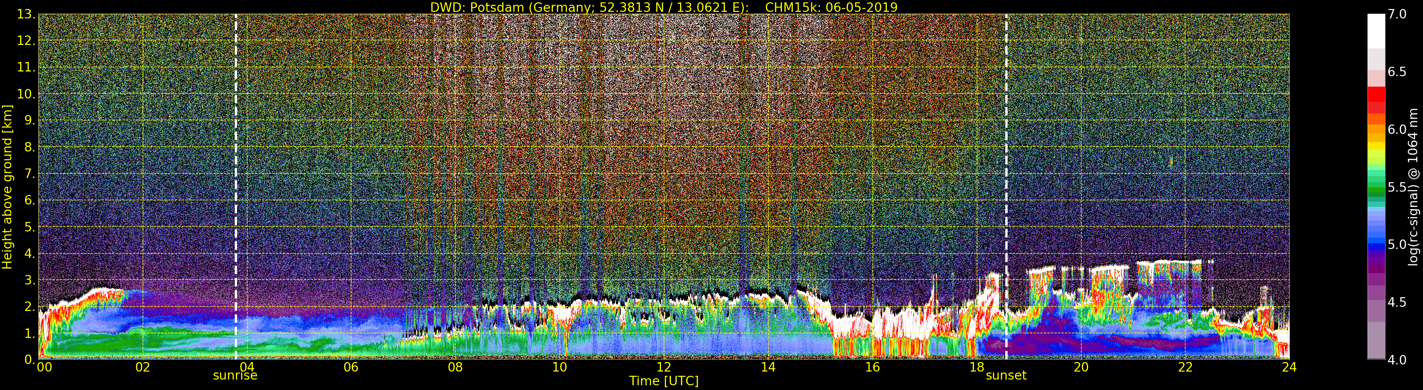Click the 'Time [UTC]' axis label
The height and width of the screenshot is (390, 1423).
coord(664,381)
